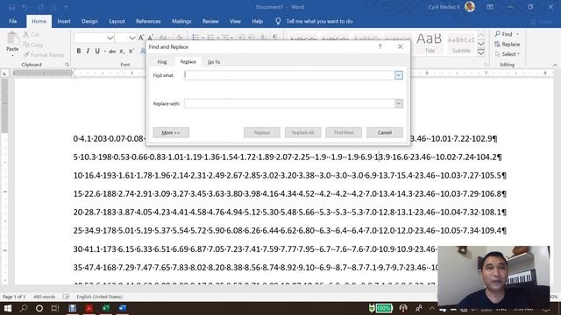Increase font size with grow-font icon
This screenshot has width=561, height=315.
(141, 38)
